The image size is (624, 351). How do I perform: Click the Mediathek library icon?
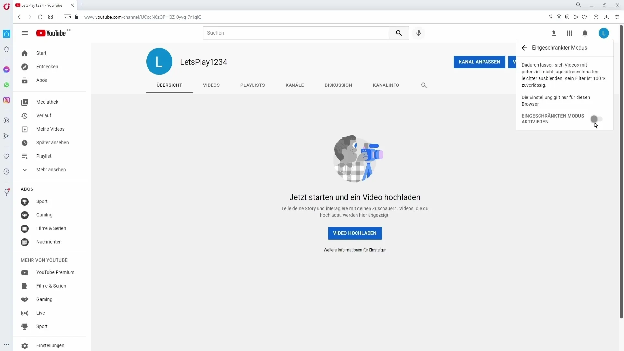tap(24, 102)
